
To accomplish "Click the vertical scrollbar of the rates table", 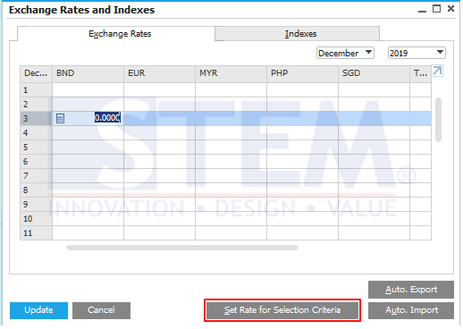I will (438, 120).
